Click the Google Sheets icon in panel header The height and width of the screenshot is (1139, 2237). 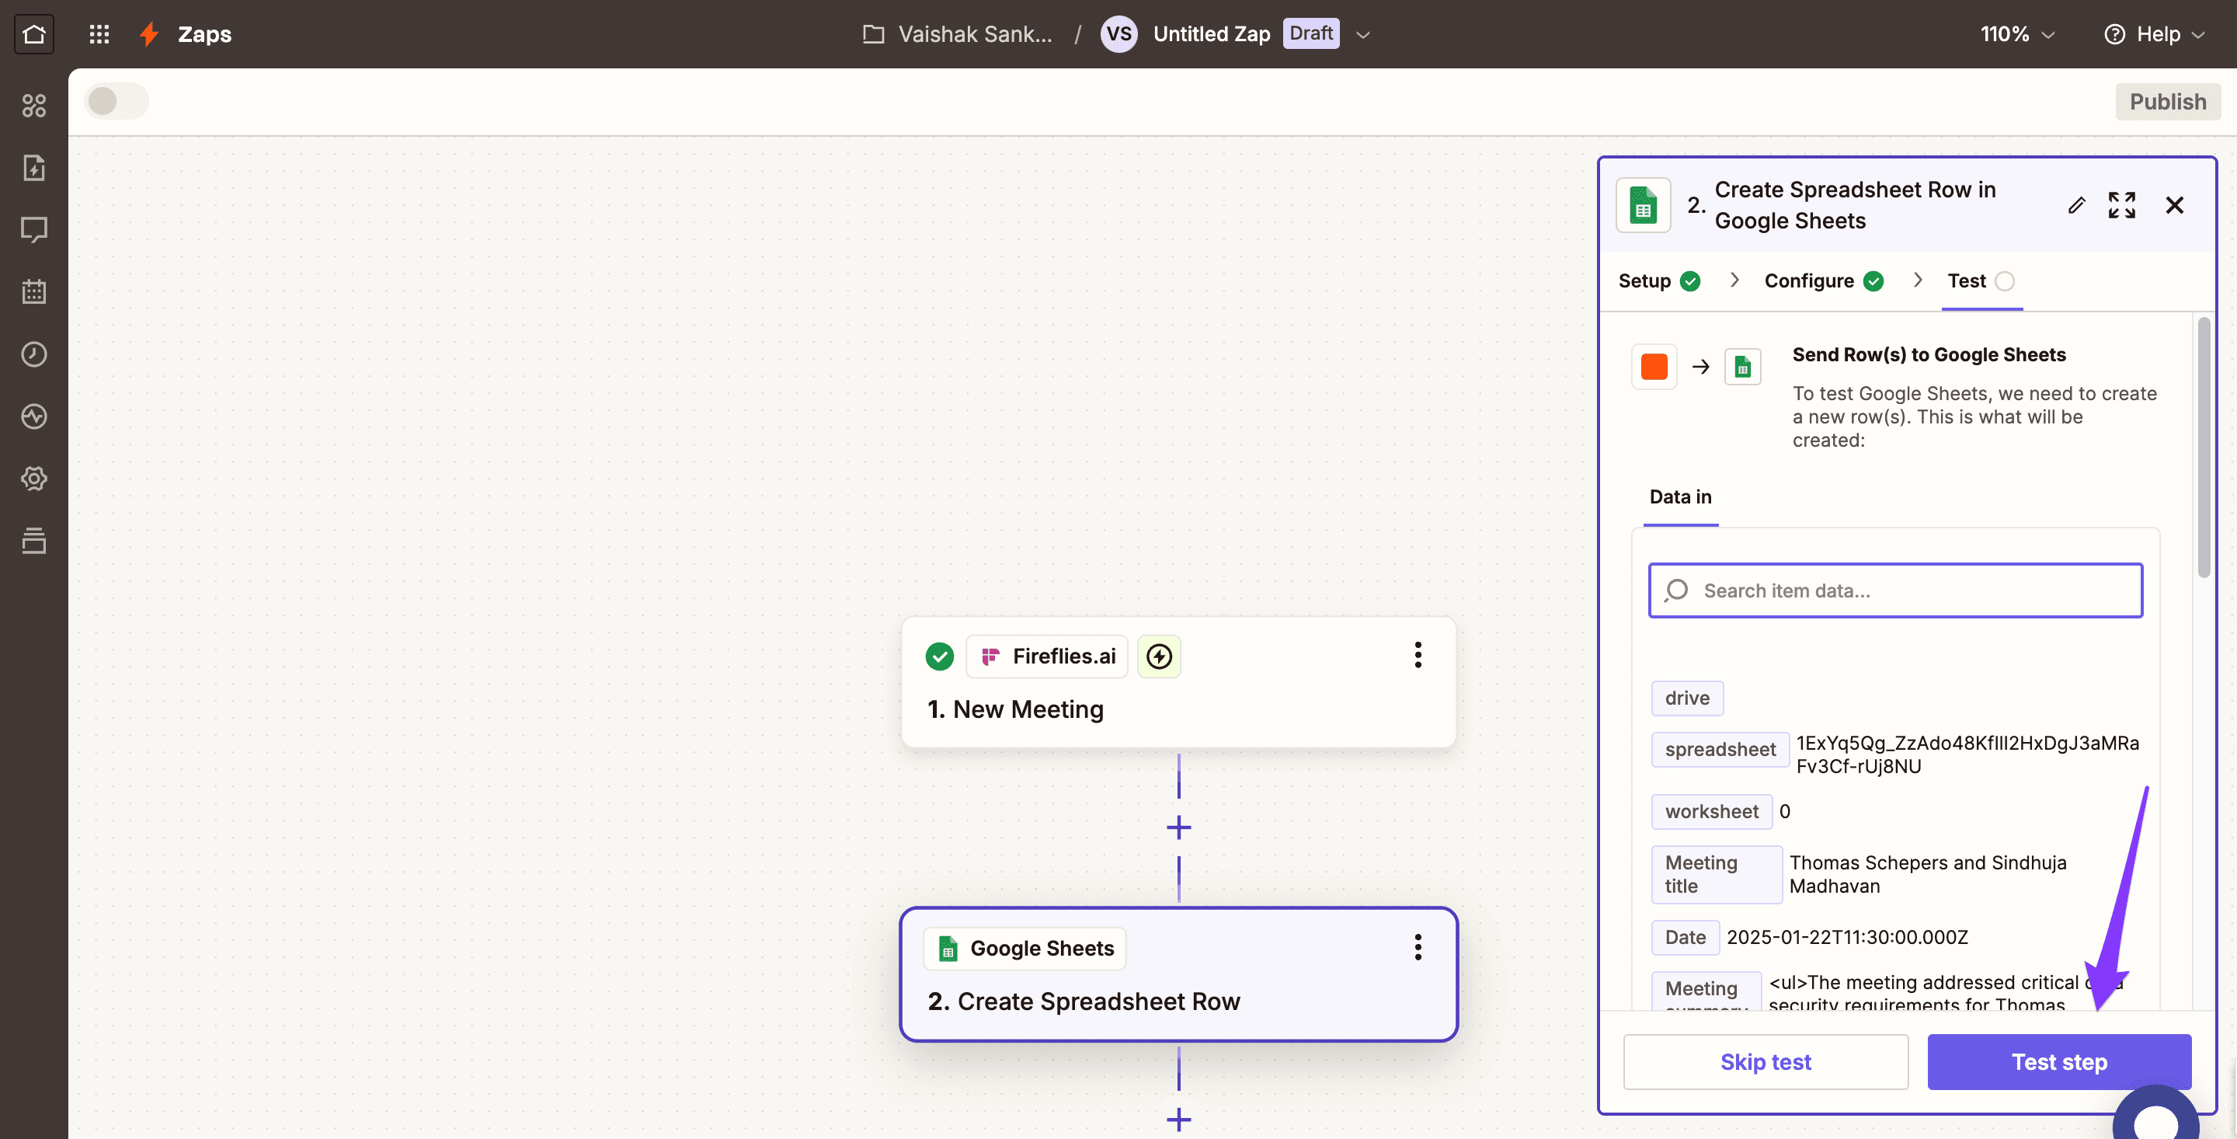[x=1643, y=205]
